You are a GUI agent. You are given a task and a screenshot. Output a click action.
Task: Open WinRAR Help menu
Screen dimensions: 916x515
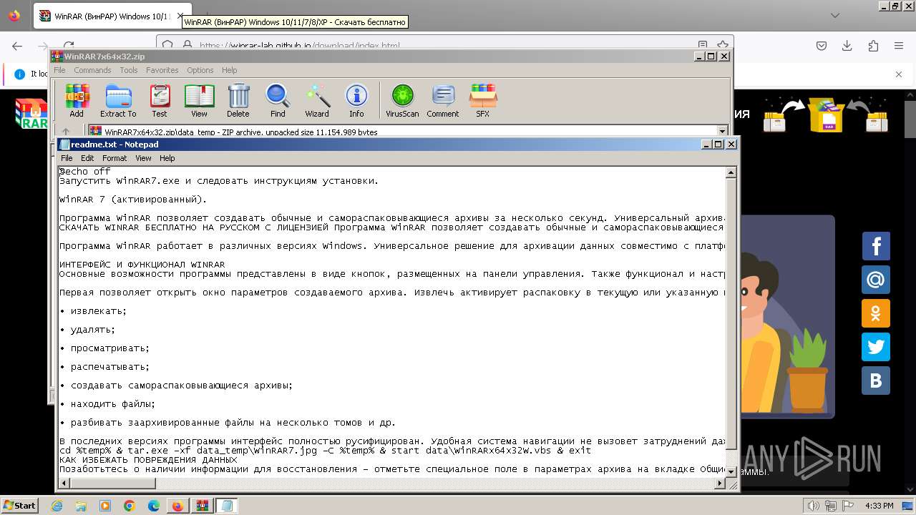tap(229, 70)
